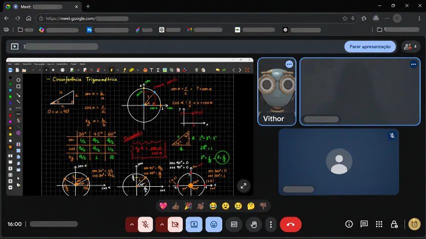Select draw ellipse shape tool
Viewport: 426px width, 239px height.
tap(18, 80)
